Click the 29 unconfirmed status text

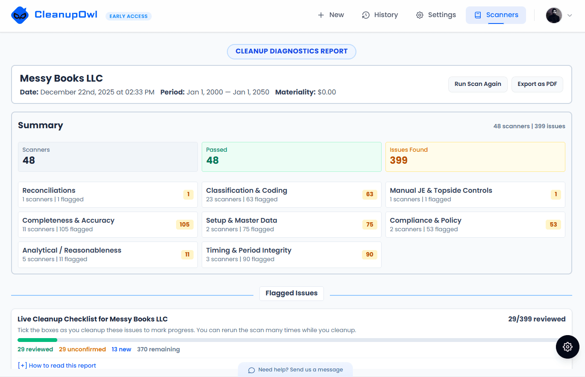pos(82,349)
